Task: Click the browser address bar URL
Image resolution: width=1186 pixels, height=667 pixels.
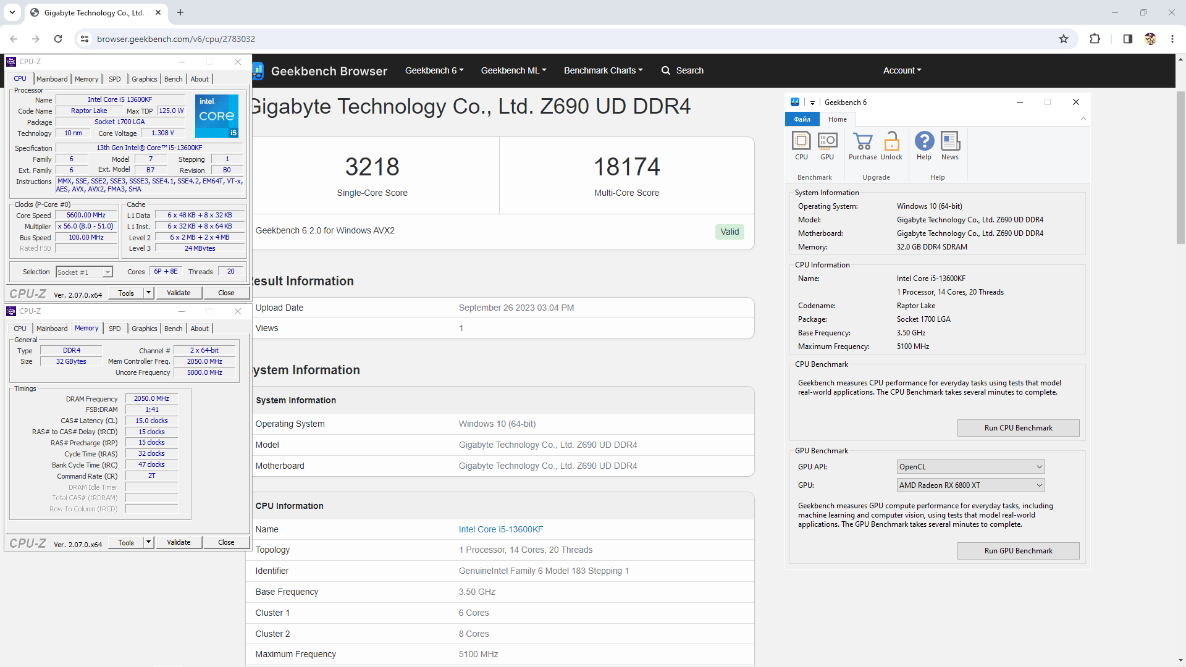Action: pyautogui.click(x=176, y=38)
